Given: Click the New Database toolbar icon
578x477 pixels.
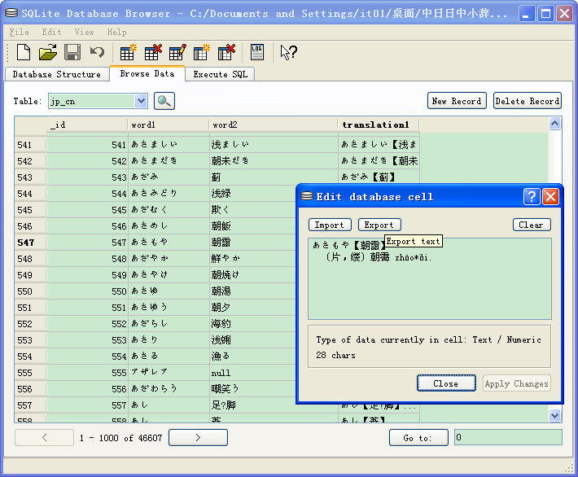Looking at the screenshot, I should (x=24, y=52).
